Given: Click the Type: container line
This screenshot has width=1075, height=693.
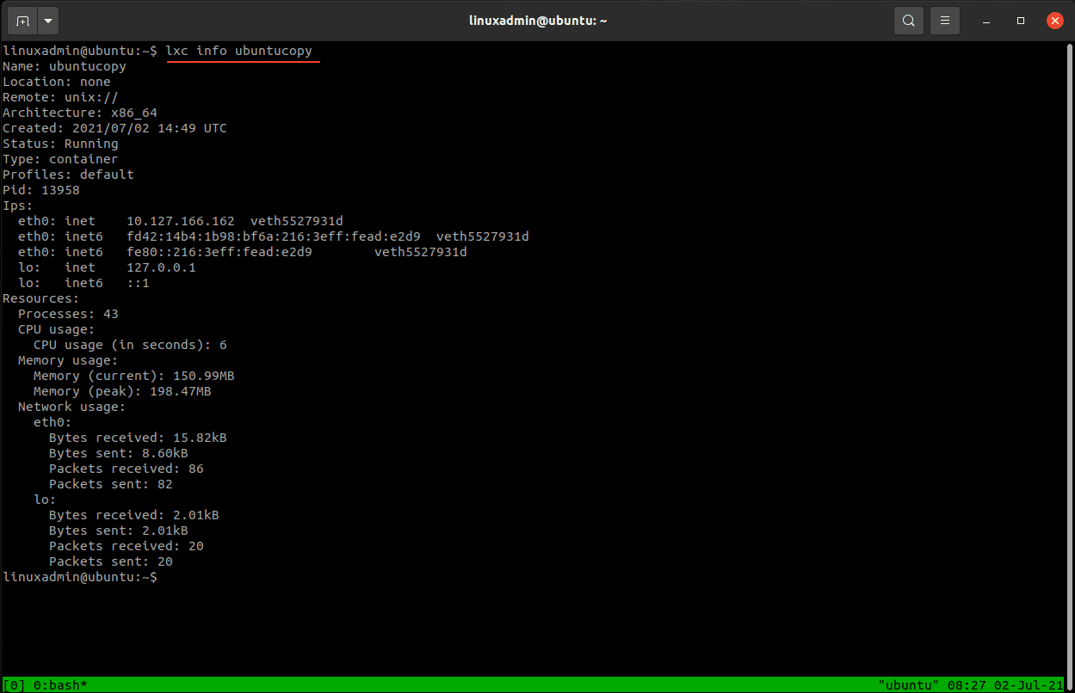Looking at the screenshot, I should pyautogui.click(x=60, y=159).
